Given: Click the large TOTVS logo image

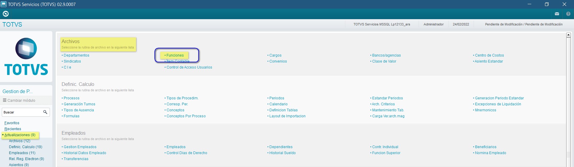Looking at the screenshot, I should click(26, 57).
